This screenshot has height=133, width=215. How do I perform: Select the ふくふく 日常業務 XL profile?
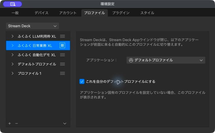[x=38, y=45]
